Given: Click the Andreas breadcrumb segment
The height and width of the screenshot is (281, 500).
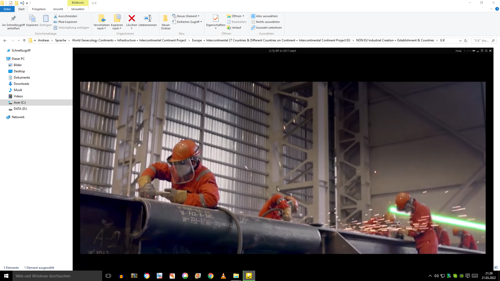Looking at the screenshot, I should tap(43, 40).
